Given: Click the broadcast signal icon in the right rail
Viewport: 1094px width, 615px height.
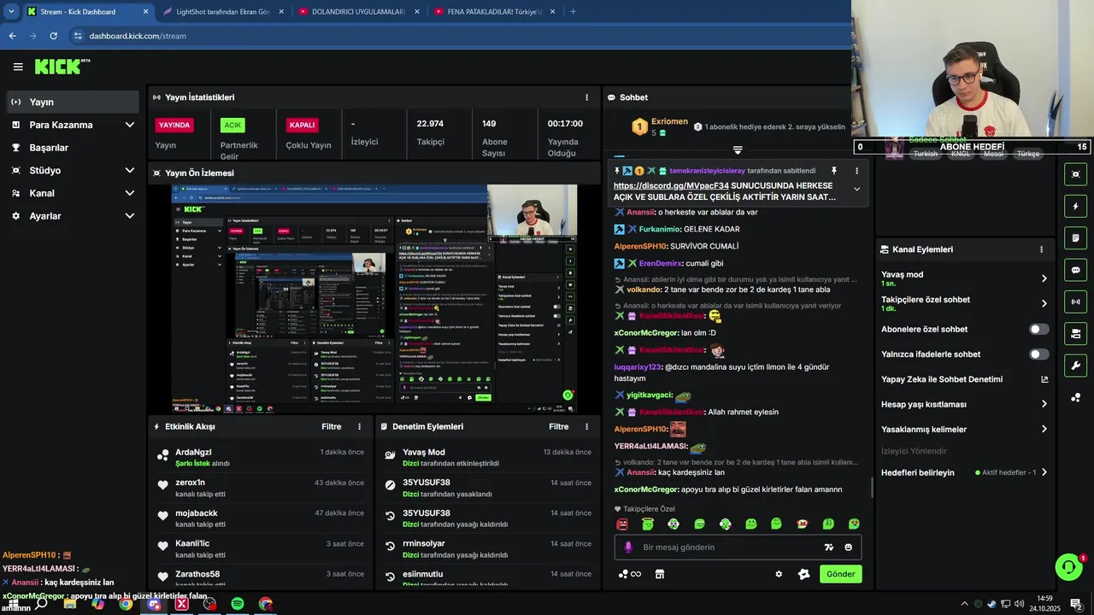Looking at the screenshot, I should [x=1075, y=302].
